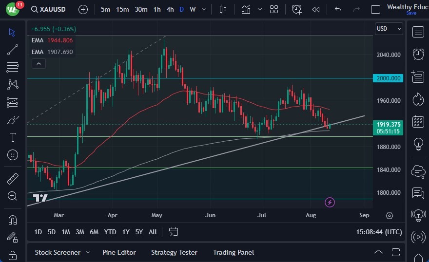Expand the Stock Screener dropdown arrow
The height and width of the screenshot is (262, 429).
[88, 252]
